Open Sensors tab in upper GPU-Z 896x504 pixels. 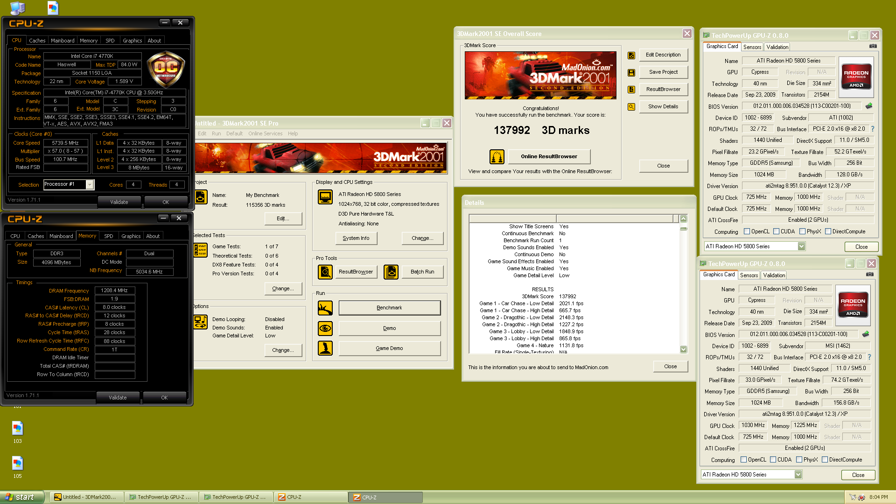[x=752, y=47]
